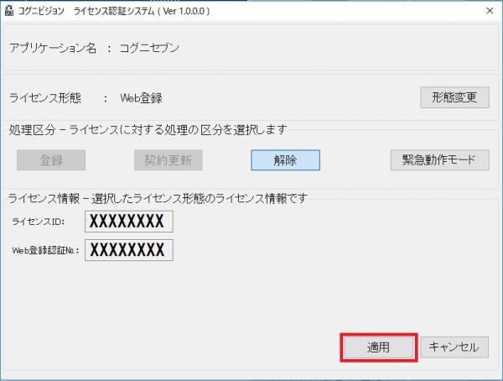Click the ライセンスID: label

[x=39, y=222]
